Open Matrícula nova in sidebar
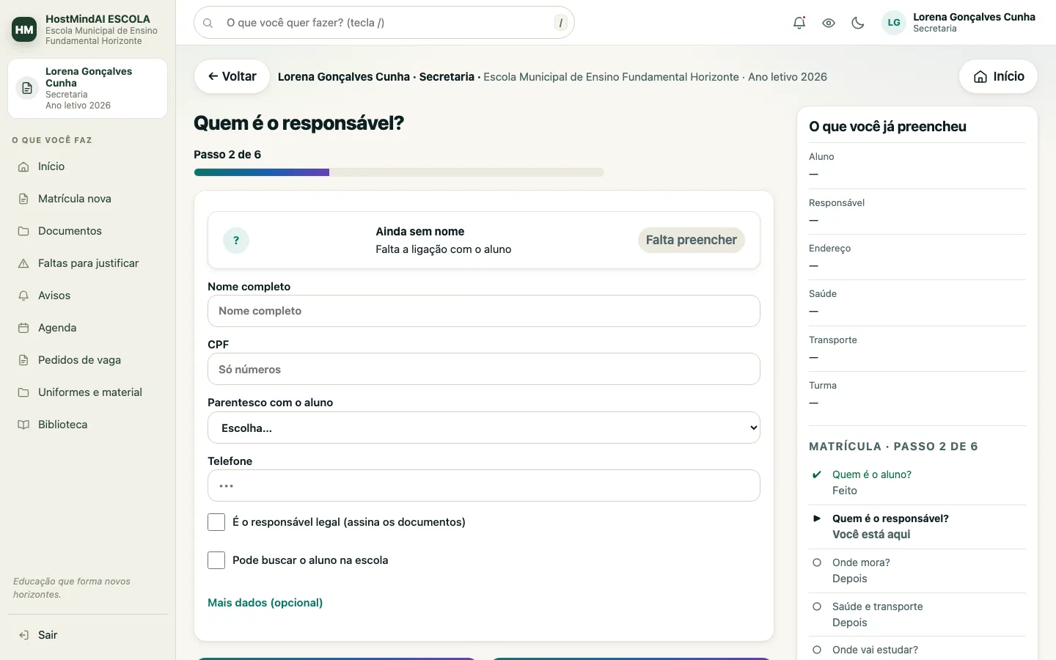This screenshot has width=1056, height=660. coord(88,199)
